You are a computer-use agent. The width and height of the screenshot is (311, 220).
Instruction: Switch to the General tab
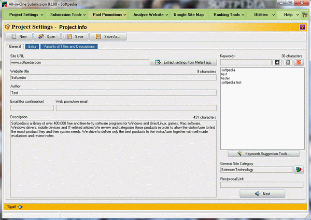click(x=15, y=47)
